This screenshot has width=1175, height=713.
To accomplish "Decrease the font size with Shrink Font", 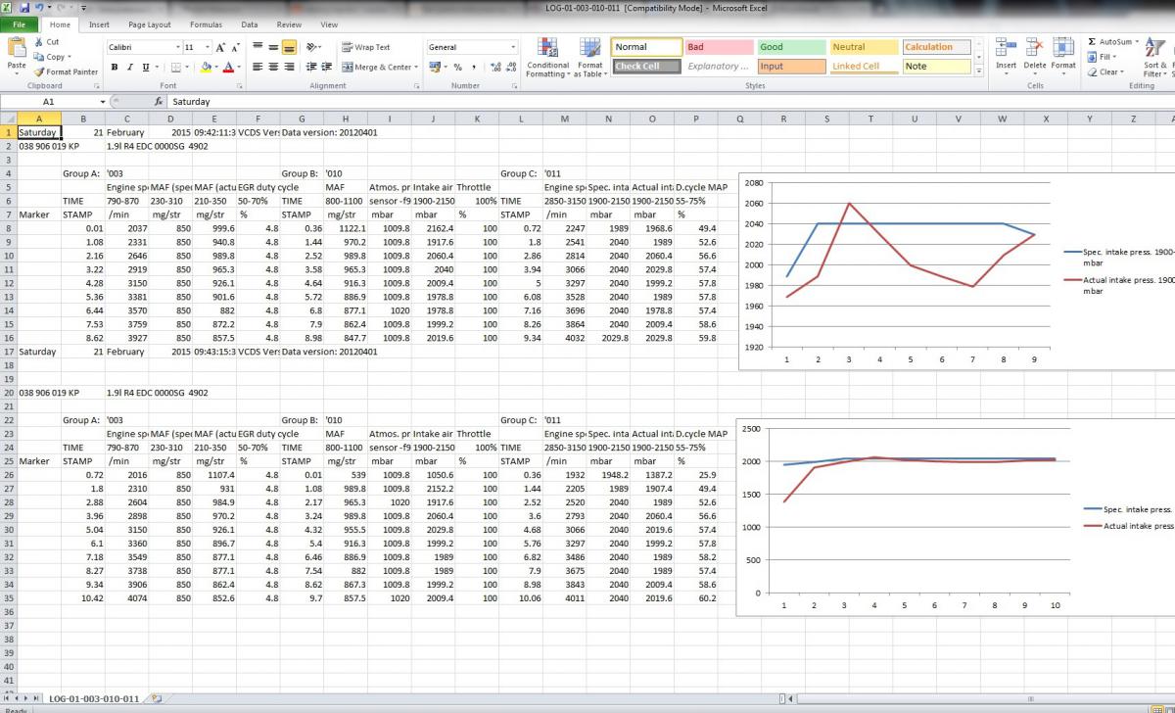I will click(236, 47).
